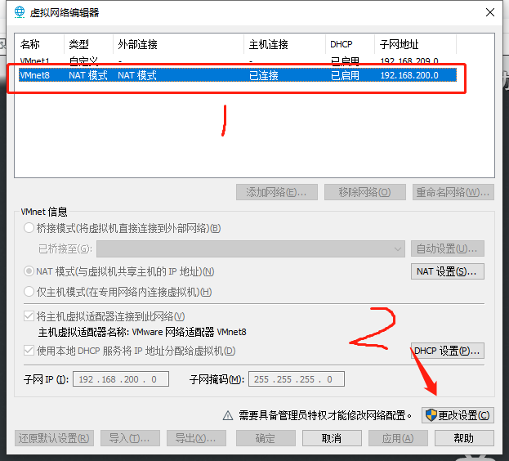Click the 子网掩码 input field
509x461 pixels.
pyautogui.click(x=297, y=379)
